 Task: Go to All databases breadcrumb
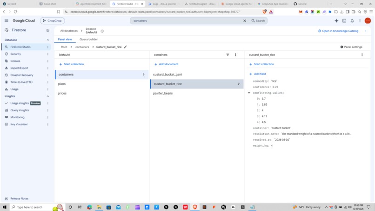coord(69,31)
